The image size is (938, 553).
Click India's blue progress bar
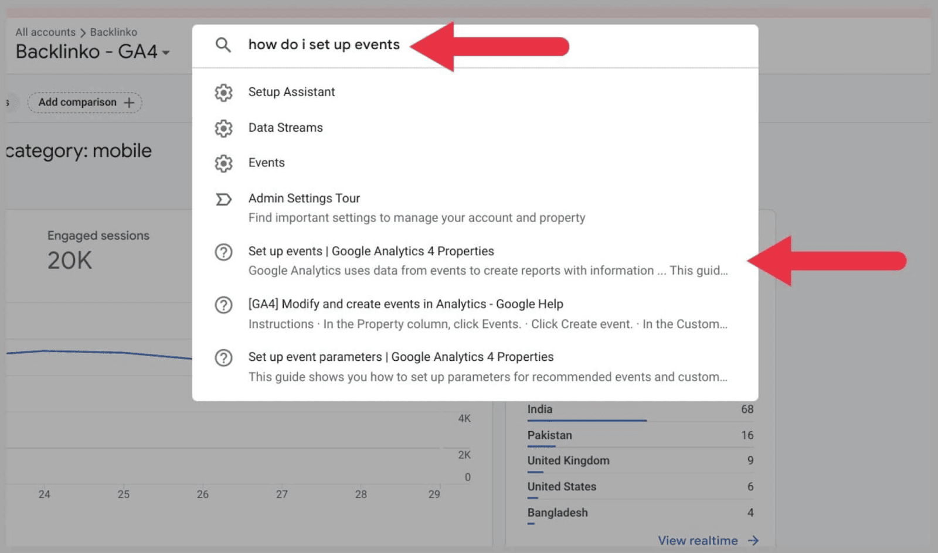[586, 420]
